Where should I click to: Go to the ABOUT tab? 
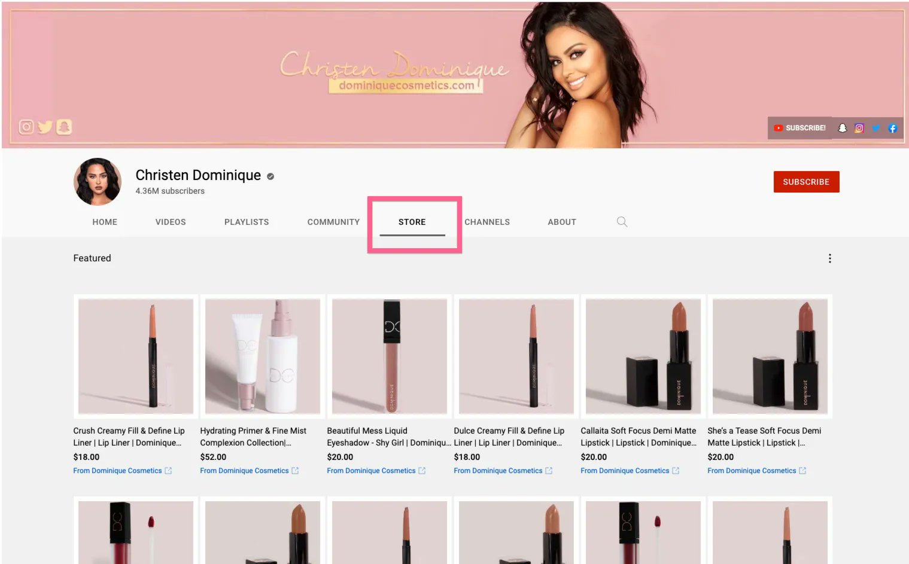[x=562, y=222]
